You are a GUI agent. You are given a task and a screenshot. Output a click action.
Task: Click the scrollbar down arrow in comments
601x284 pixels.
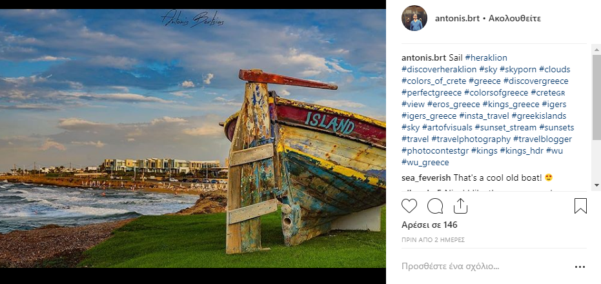tap(596, 185)
